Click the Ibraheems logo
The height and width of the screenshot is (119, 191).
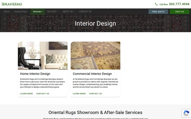point(12,4)
